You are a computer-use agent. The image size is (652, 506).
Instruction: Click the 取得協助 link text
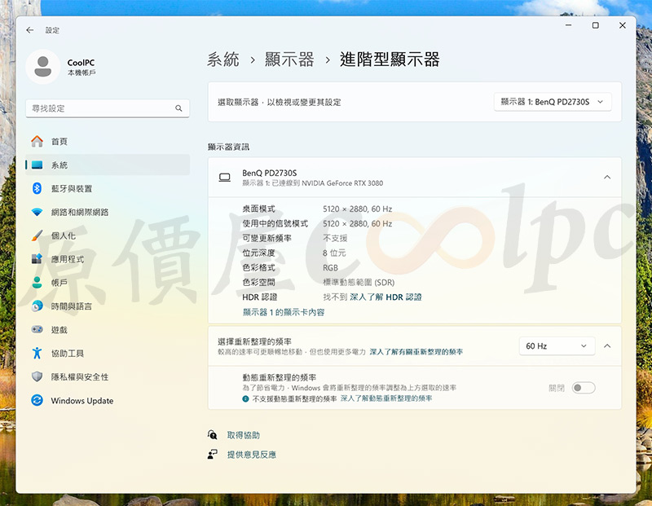(243, 435)
